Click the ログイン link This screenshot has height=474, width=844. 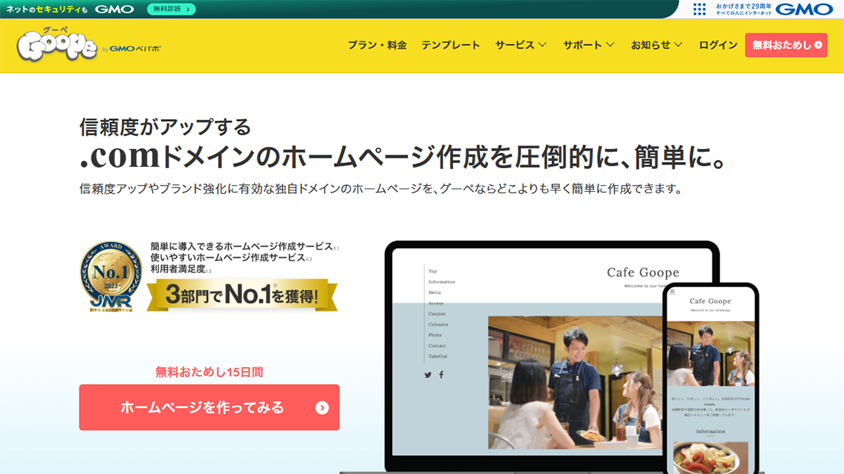(717, 44)
